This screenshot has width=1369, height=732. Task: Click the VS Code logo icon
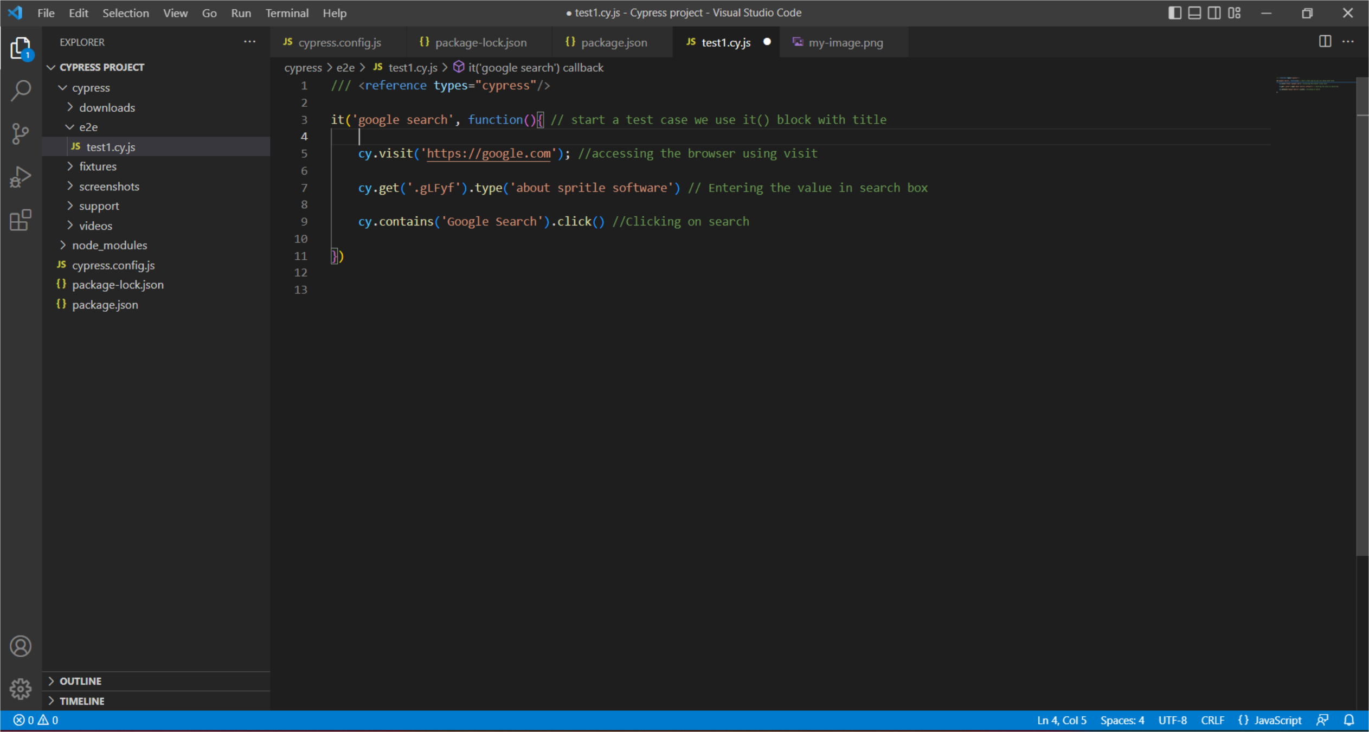pos(15,12)
